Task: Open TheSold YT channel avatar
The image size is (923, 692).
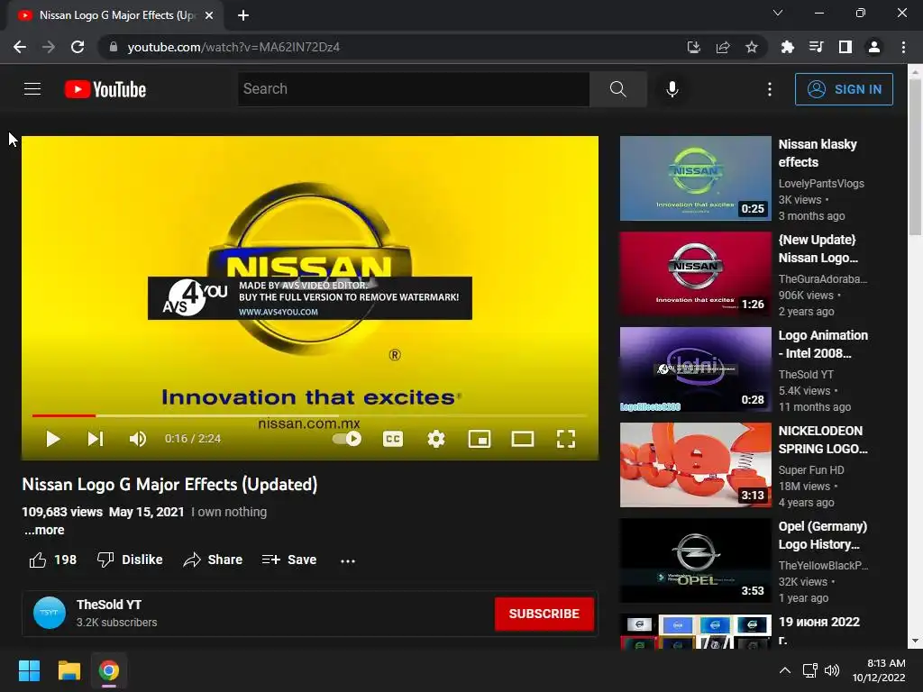Action: [x=50, y=613]
